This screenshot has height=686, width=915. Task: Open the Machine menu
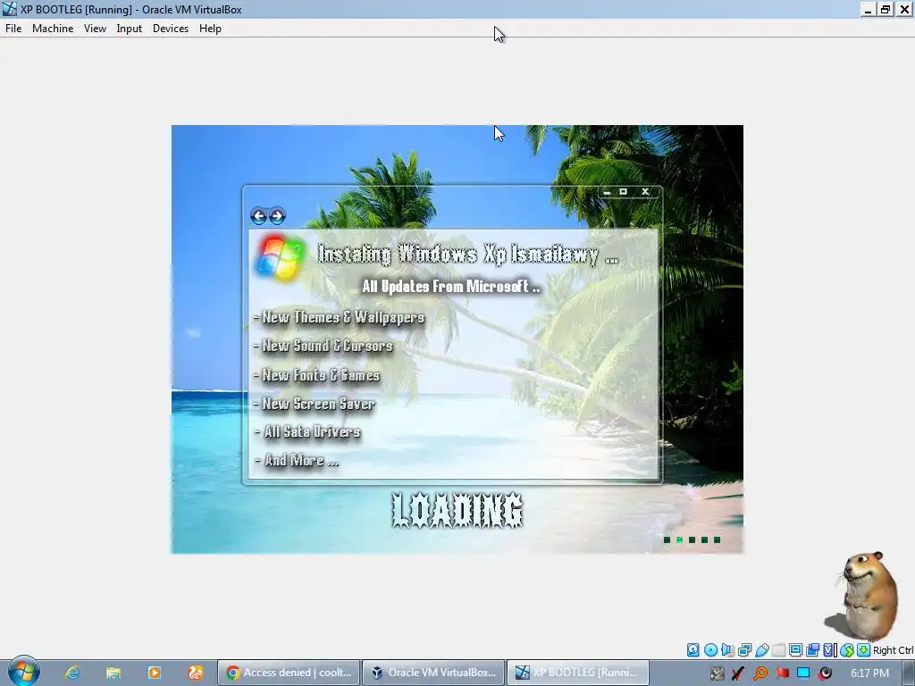53,29
